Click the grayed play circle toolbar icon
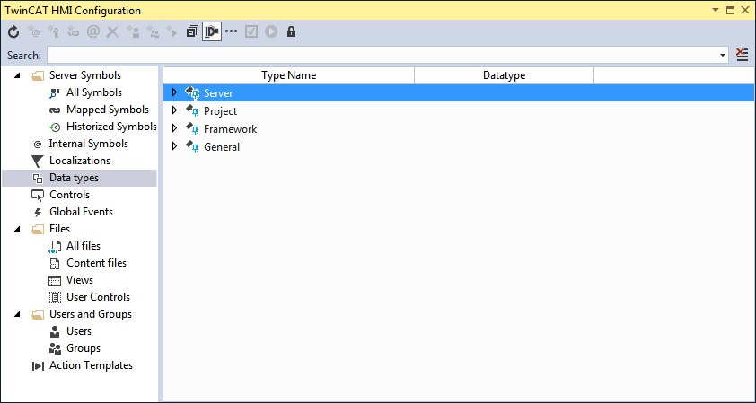This screenshot has width=756, height=403. (x=271, y=32)
